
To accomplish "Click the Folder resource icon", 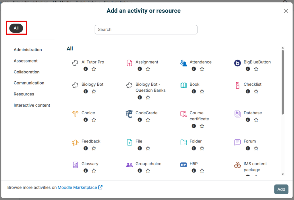I will click(183, 142).
